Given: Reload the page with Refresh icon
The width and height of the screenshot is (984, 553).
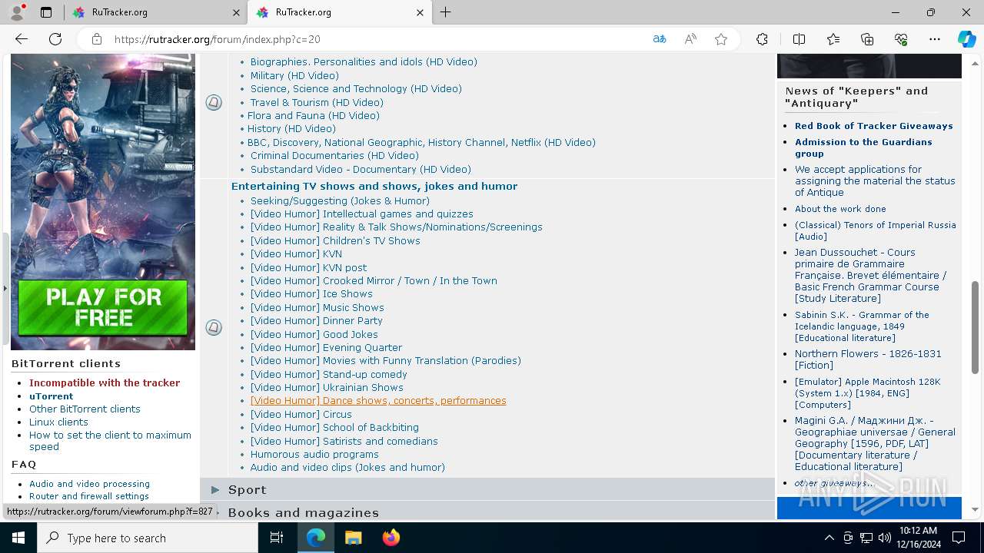Looking at the screenshot, I should (55, 39).
